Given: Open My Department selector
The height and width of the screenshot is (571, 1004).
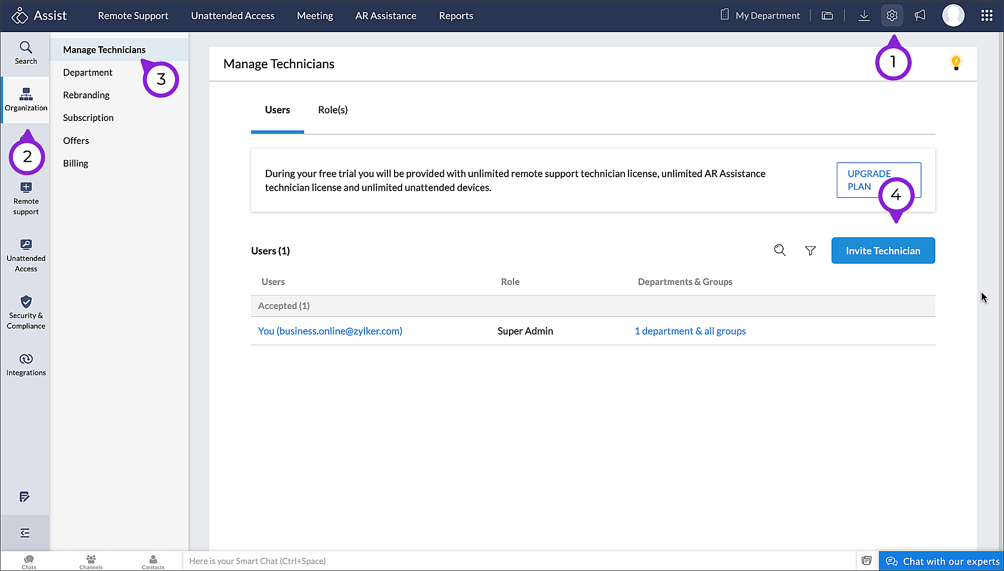Looking at the screenshot, I should (761, 16).
